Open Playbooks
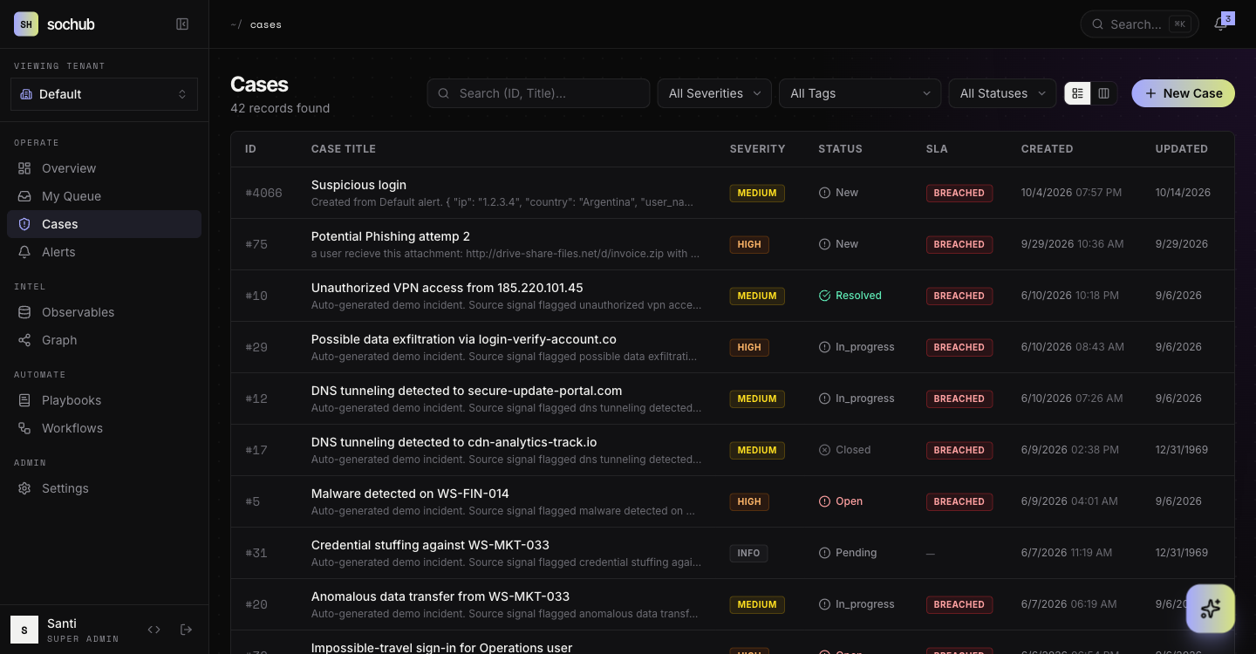Image resolution: width=1256 pixels, height=654 pixels. [x=104, y=400]
